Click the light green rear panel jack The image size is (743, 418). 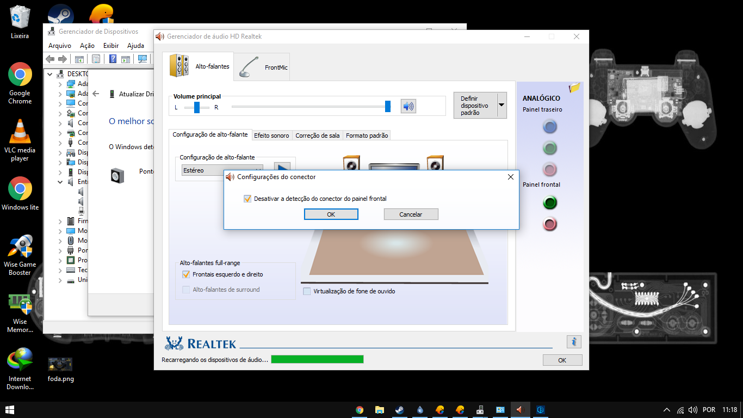click(x=550, y=147)
